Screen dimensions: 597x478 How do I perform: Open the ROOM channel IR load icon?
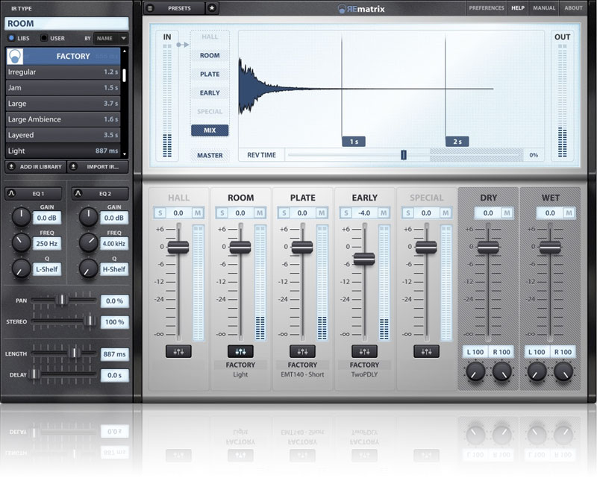240,352
